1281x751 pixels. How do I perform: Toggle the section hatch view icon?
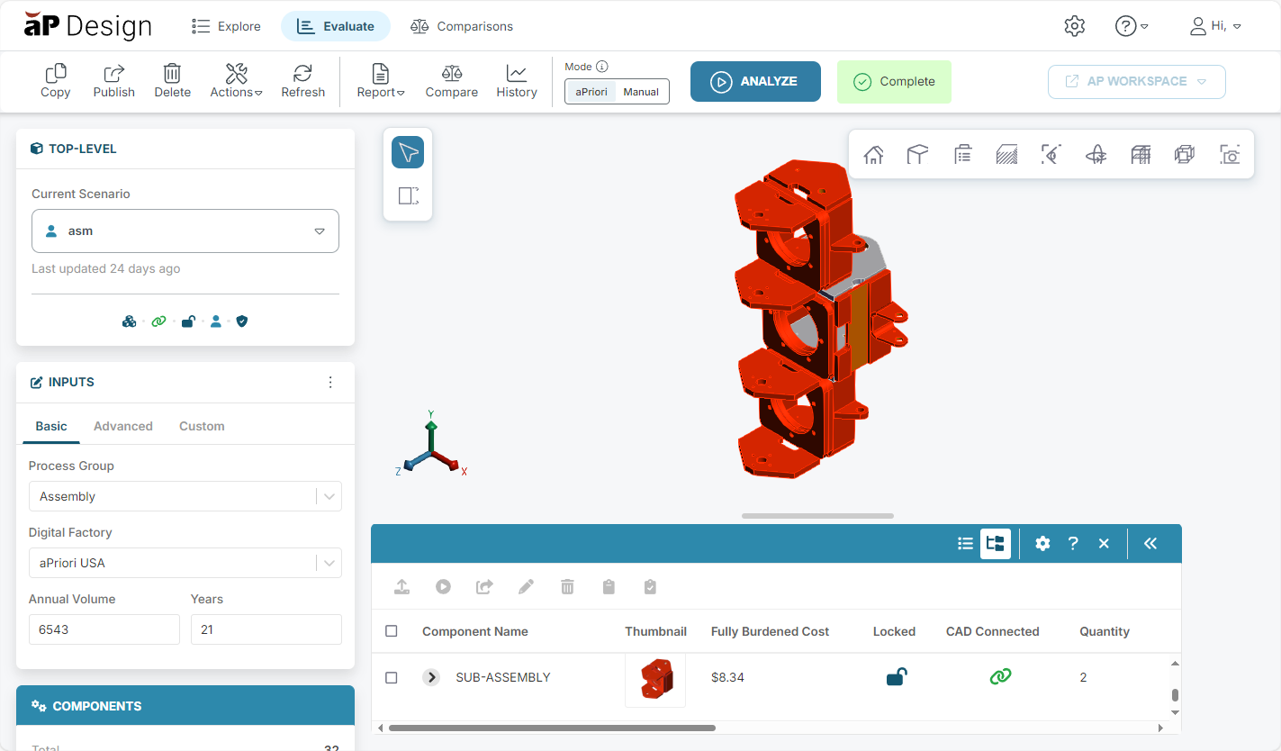[x=1006, y=155]
